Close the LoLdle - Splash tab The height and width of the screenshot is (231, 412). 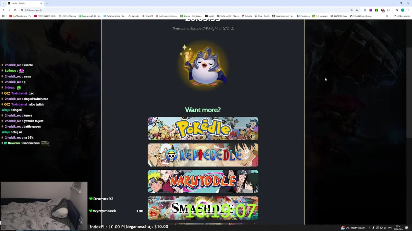(41, 3)
